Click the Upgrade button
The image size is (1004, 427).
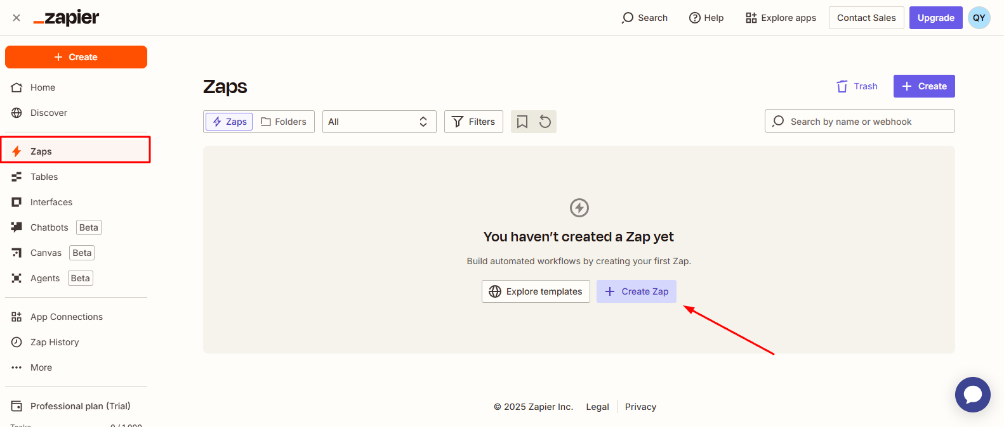(935, 18)
